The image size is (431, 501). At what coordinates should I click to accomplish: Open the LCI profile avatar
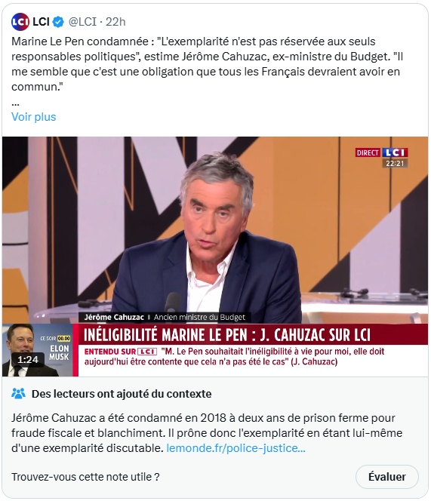[x=20, y=22]
